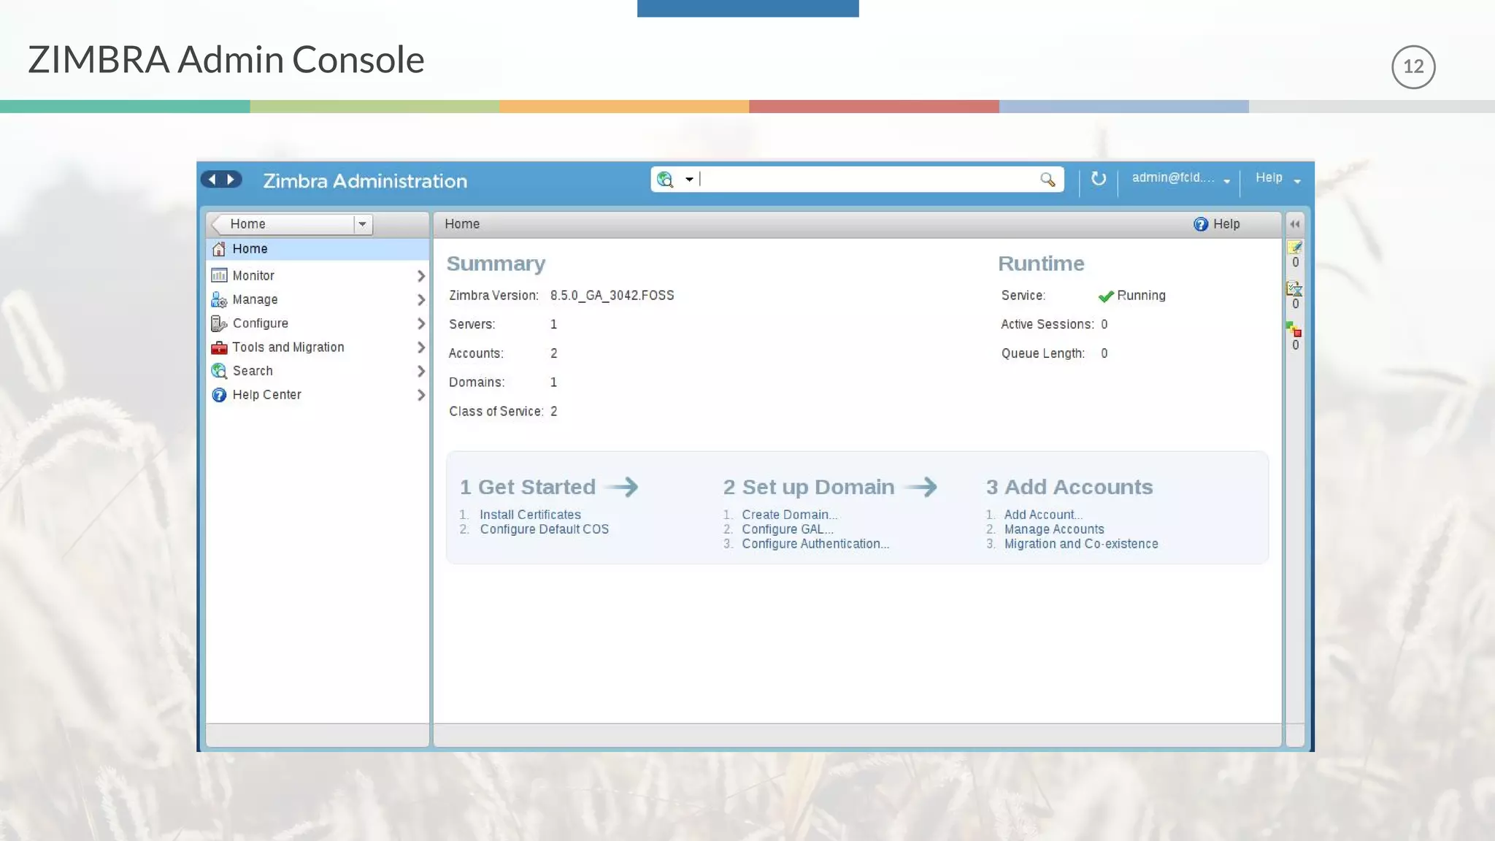Refresh the console with the reload icon
Image resolution: width=1495 pixels, height=841 pixels.
(1098, 179)
